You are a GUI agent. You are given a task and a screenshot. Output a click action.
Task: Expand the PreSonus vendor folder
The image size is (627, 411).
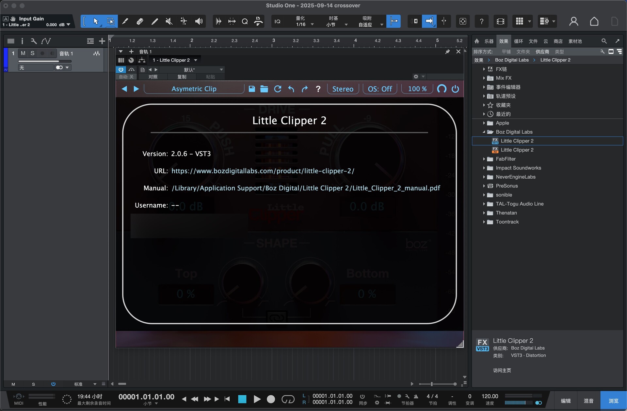tap(484, 186)
